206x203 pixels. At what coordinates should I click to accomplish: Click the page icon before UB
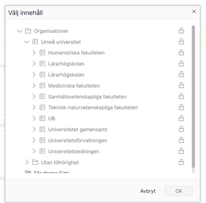point(42,118)
